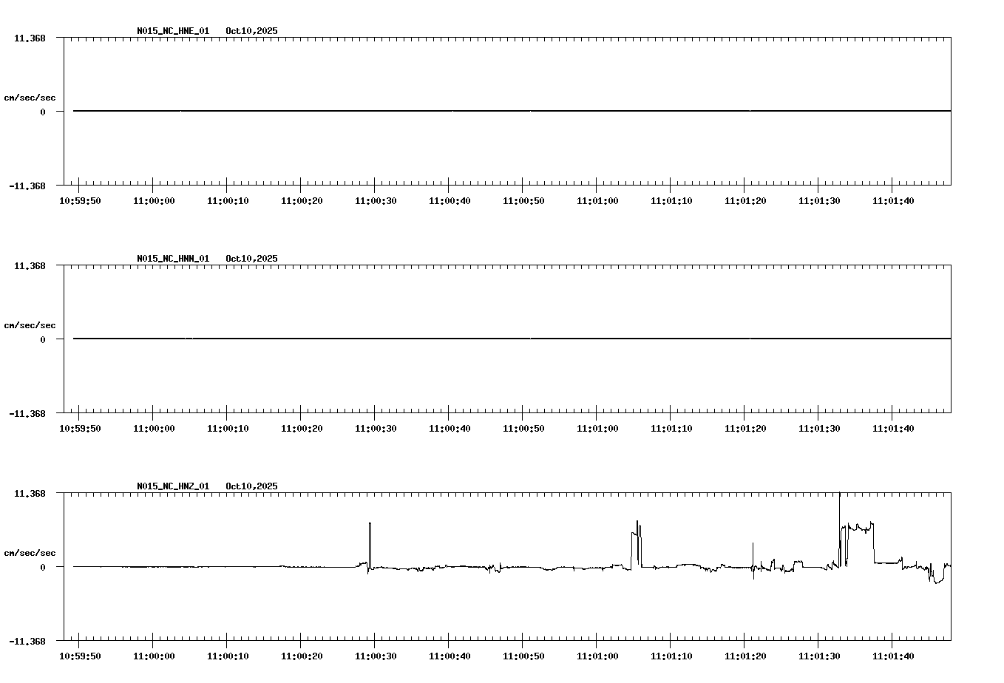
Task: Click the N015_NC_HNE_01 channel label
Action: (172, 31)
